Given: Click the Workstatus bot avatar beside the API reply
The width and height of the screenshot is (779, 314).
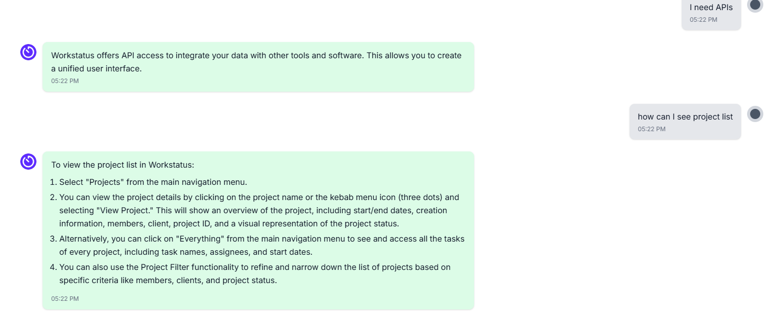Looking at the screenshot, I should [x=28, y=52].
